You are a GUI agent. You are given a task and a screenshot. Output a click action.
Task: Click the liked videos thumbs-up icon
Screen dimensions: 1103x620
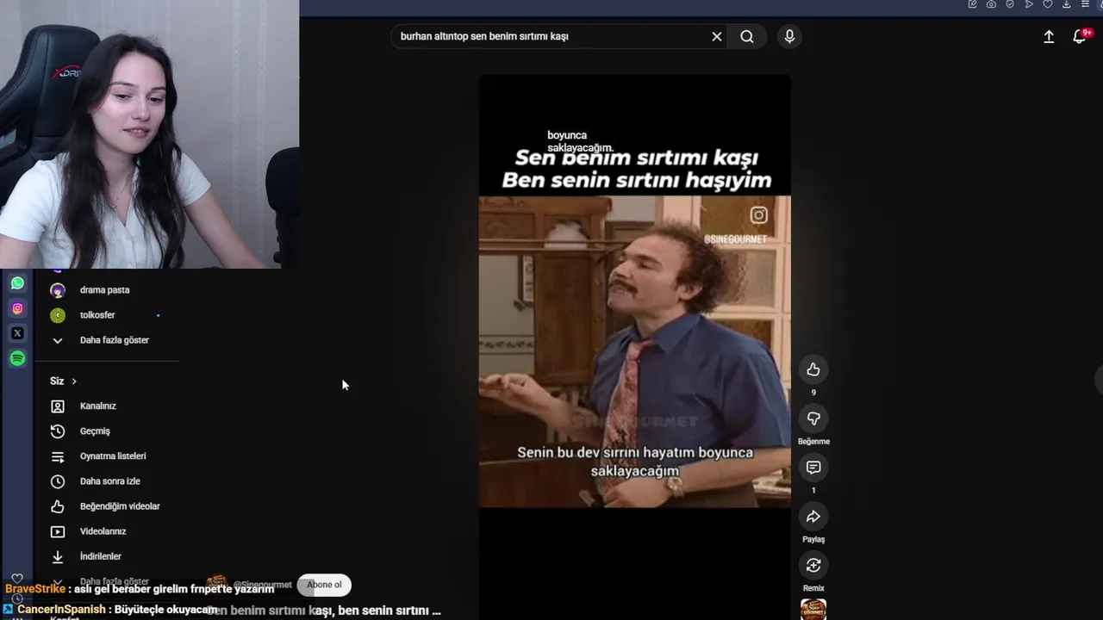click(58, 506)
